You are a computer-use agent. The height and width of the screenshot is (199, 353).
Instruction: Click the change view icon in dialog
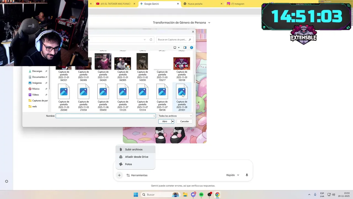click(x=175, y=48)
